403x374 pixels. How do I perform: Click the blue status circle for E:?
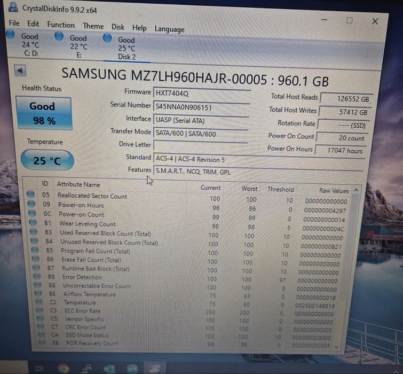click(59, 36)
